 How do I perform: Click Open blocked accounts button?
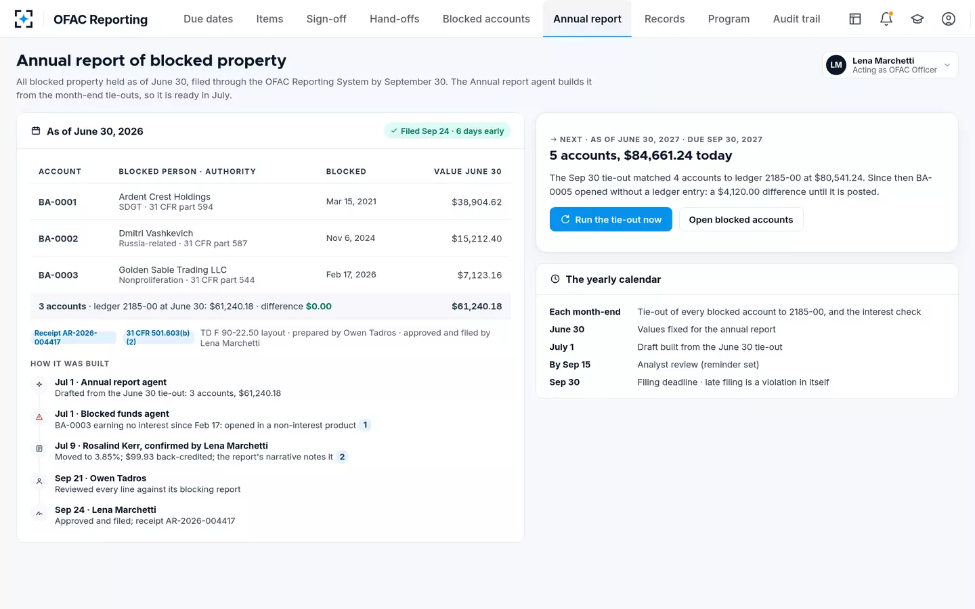click(x=741, y=219)
